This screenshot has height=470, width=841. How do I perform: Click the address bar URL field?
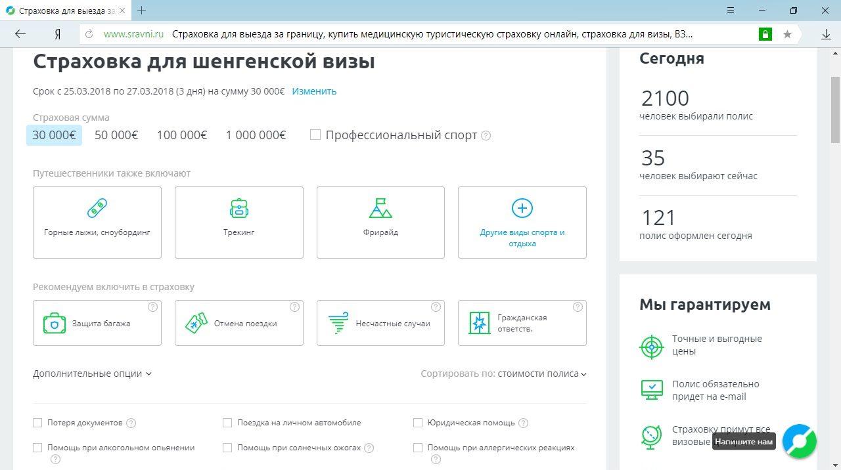[x=420, y=34]
